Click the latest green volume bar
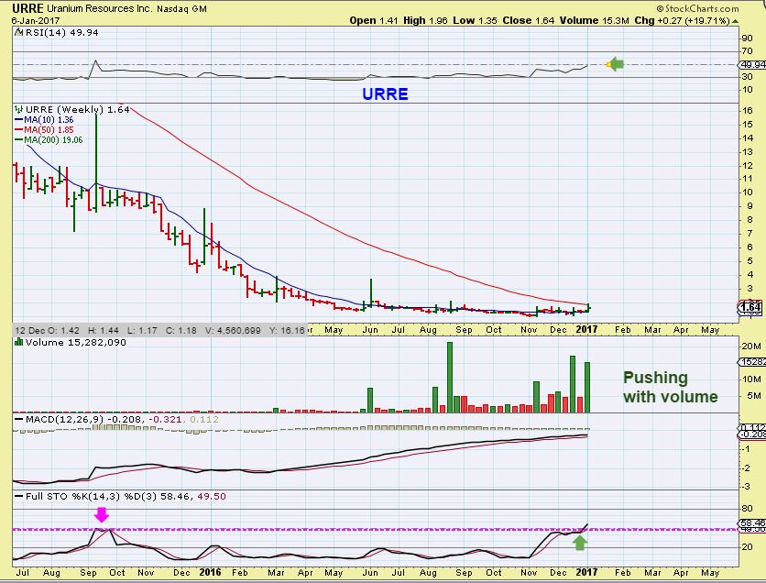Image resolution: width=766 pixels, height=583 pixels. point(587,388)
